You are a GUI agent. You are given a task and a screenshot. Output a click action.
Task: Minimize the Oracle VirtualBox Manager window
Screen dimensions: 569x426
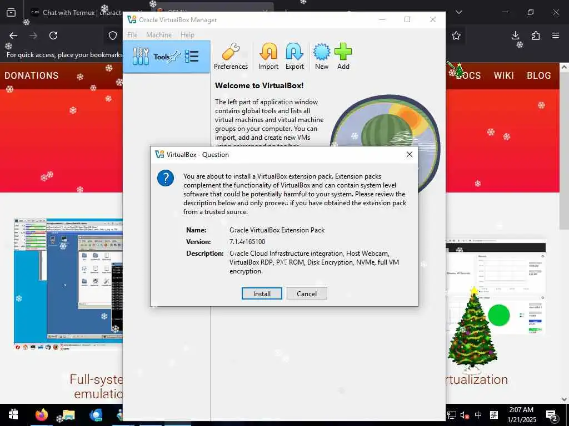coord(382,19)
